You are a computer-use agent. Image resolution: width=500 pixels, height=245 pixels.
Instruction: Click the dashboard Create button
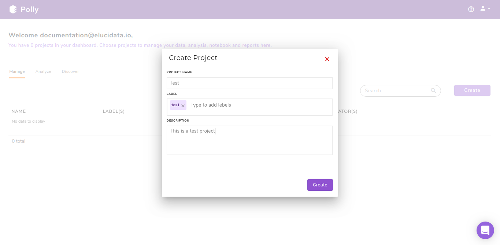pyautogui.click(x=472, y=90)
